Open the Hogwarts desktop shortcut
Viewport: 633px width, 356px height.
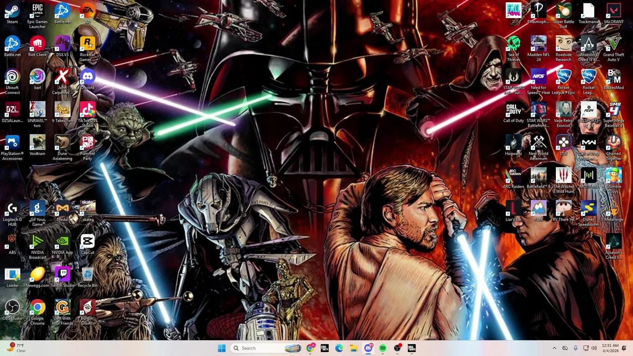coord(513,146)
